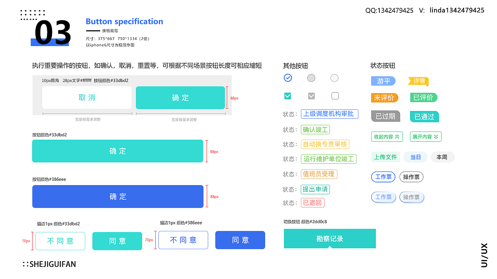Click the 以iphone6尺寸为规范作图 note
The height and width of the screenshot is (279, 497).
(110, 45)
